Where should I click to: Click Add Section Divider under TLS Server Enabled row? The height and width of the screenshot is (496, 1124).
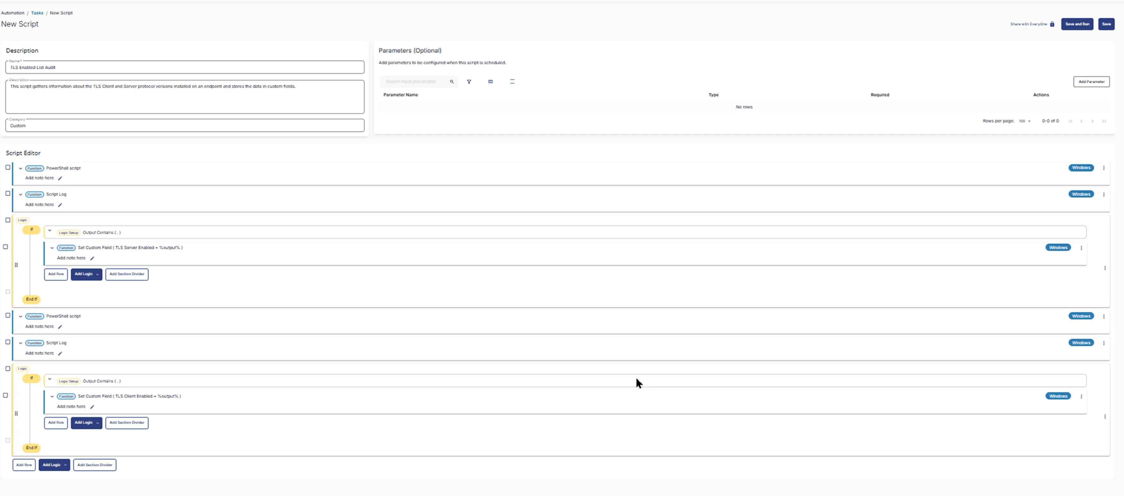(127, 274)
